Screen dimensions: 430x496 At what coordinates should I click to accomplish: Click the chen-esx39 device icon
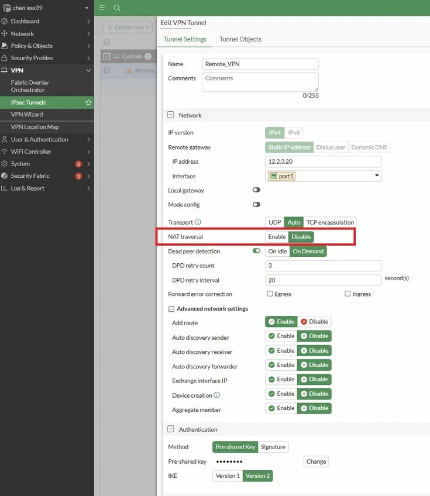pos(7,8)
